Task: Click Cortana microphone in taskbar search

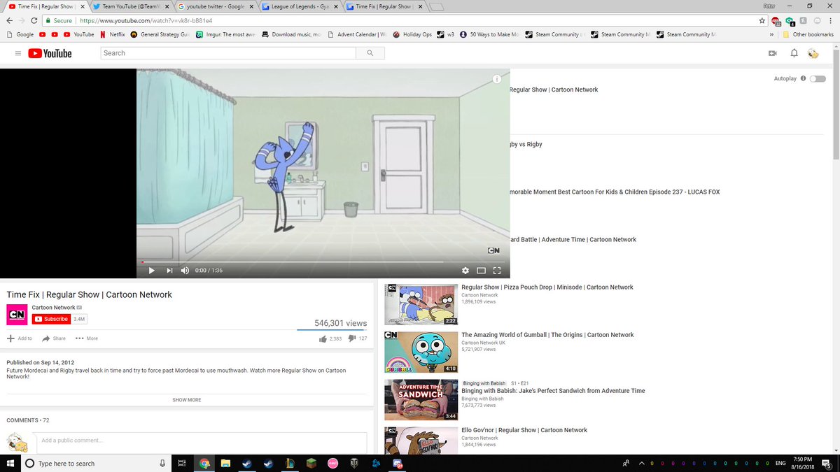Action: click(162, 463)
